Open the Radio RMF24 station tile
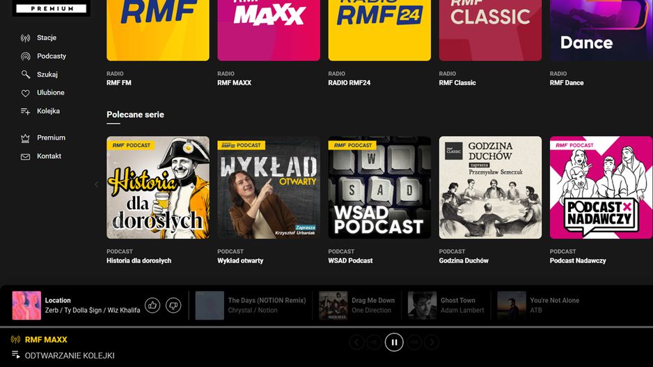The height and width of the screenshot is (367, 653). point(379,31)
